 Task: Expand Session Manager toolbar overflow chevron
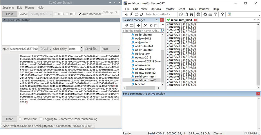(x=162, y=24)
